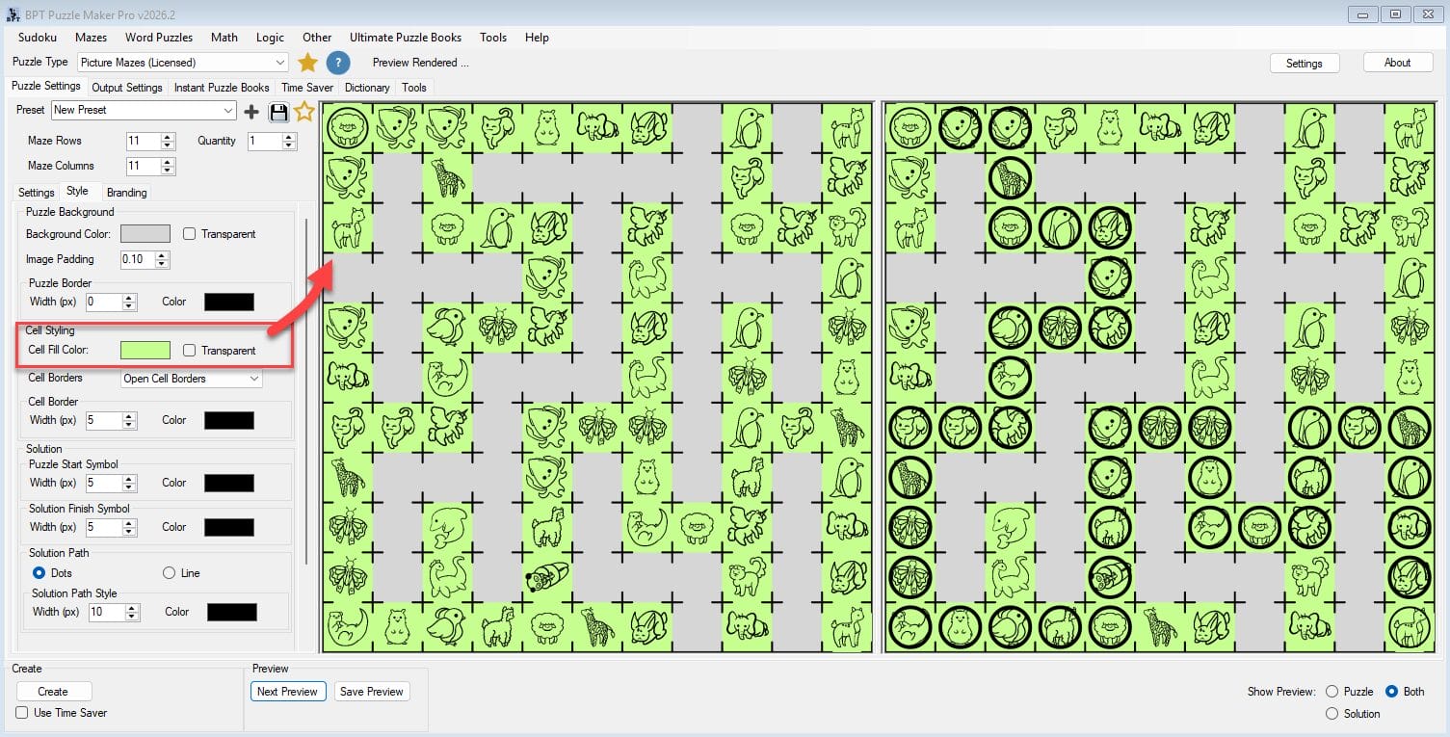Click the outlined star icon beside Preset
Viewport: 1450px width, 737px height.
[x=304, y=112]
